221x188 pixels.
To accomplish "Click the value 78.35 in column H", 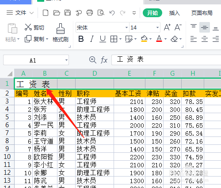I will tap(194, 102).
